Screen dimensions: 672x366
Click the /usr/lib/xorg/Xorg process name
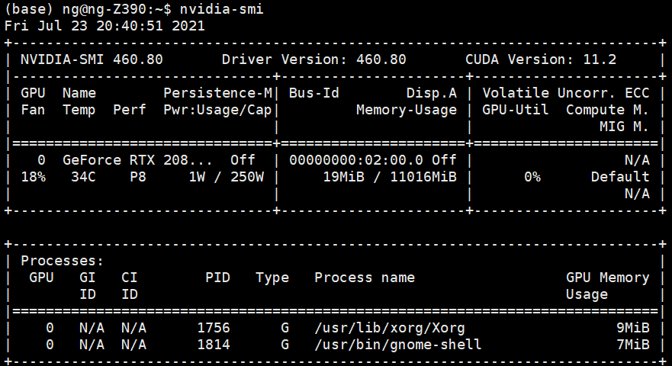coord(389,328)
